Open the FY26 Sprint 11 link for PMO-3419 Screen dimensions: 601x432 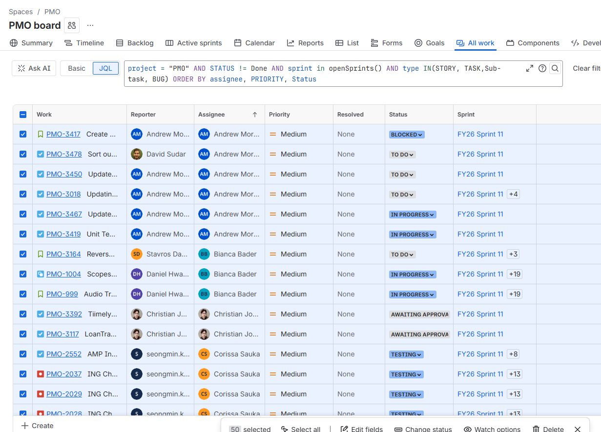(480, 234)
